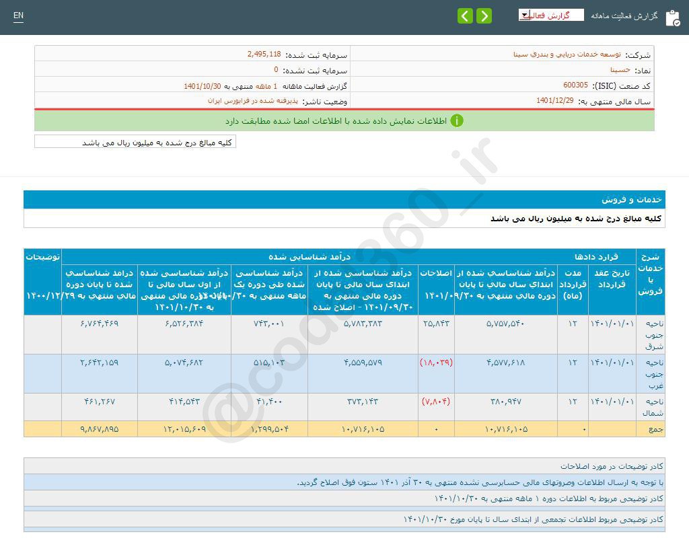Click the symbol name حسینا
Screen dimensions: 689x559
pyautogui.click(x=620, y=70)
